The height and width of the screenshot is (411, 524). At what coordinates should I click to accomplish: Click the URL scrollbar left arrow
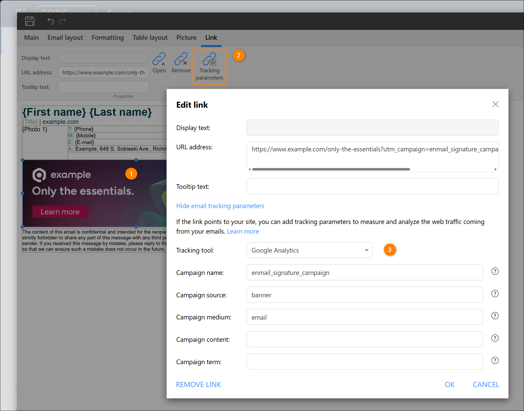(x=249, y=169)
